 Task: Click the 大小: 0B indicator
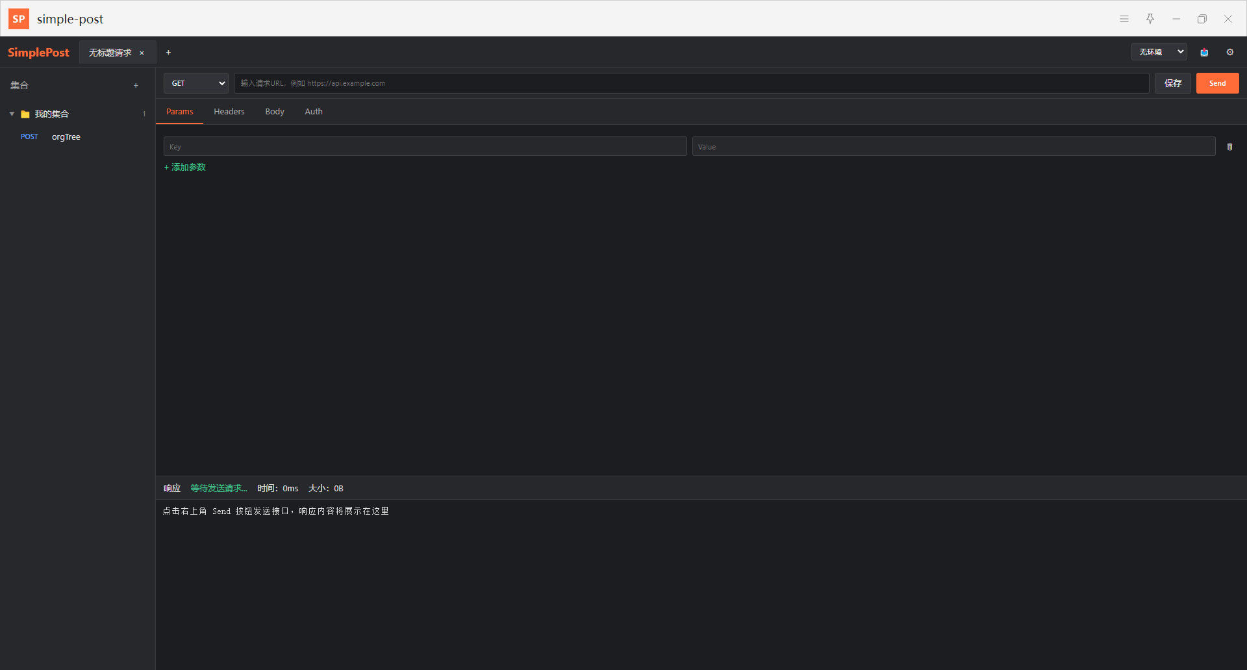(x=326, y=488)
